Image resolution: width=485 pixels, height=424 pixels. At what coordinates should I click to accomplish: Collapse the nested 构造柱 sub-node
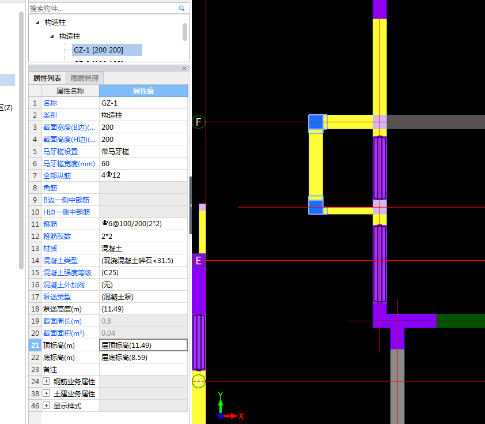click(52, 36)
